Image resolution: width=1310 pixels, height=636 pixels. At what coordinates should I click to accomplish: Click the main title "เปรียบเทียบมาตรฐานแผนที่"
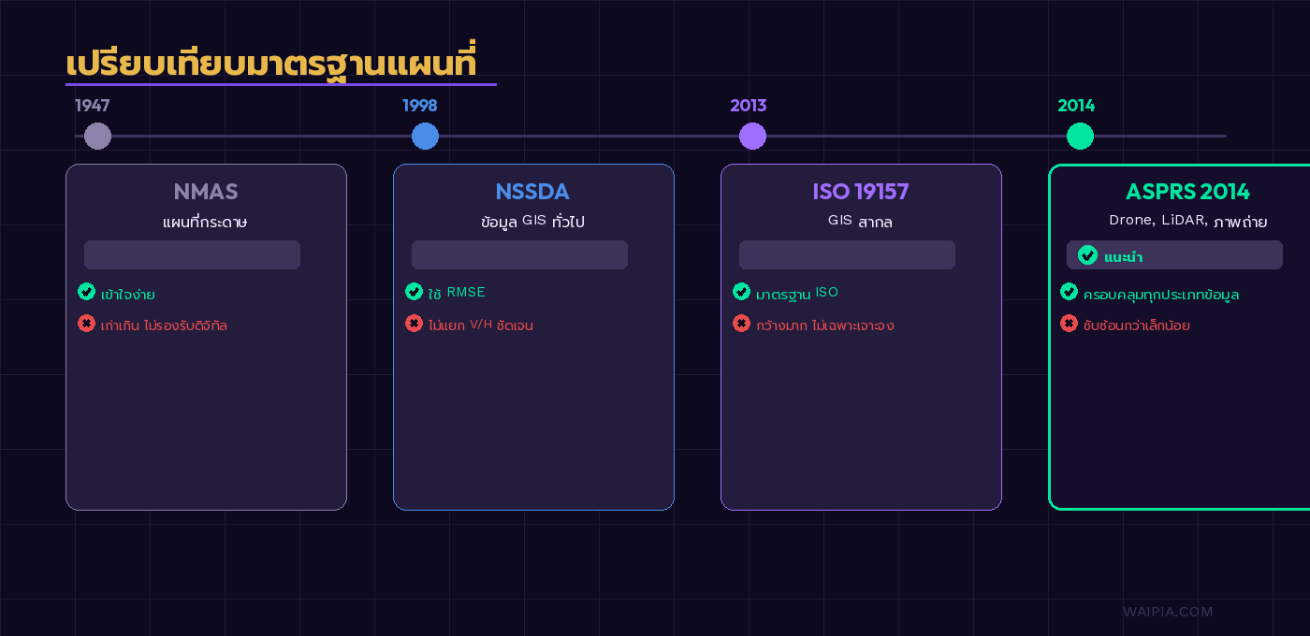tap(272, 64)
